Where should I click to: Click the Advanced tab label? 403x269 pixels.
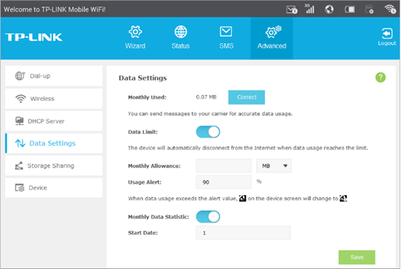click(x=272, y=46)
